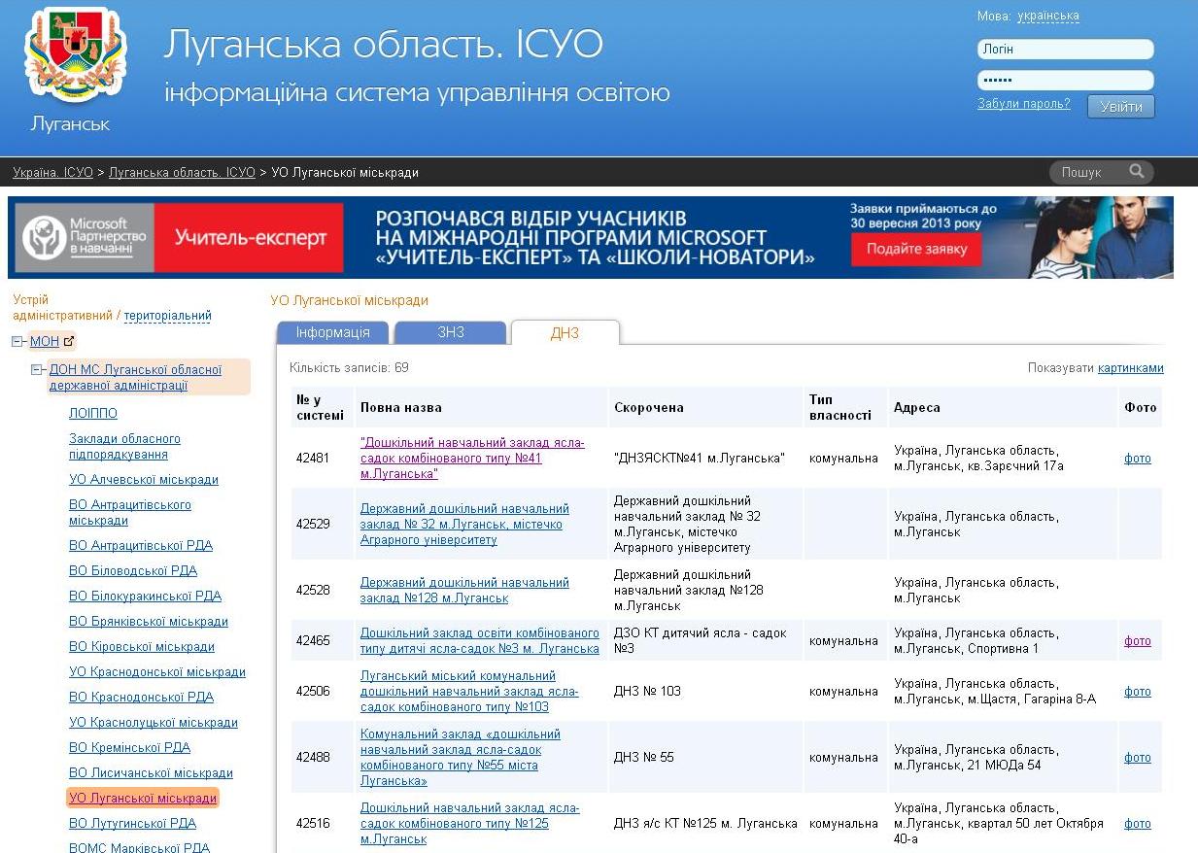Click the Забули пароль? link
The width and height of the screenshot is (1198, 853).
coord(1023,104)
